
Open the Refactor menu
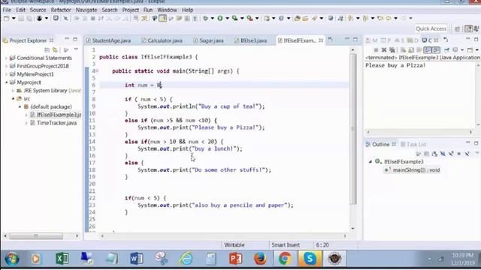[61, 10]
